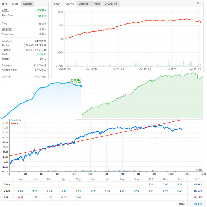
Task: Click the $4,292.98 balance value
Action: tap(41, 41)
